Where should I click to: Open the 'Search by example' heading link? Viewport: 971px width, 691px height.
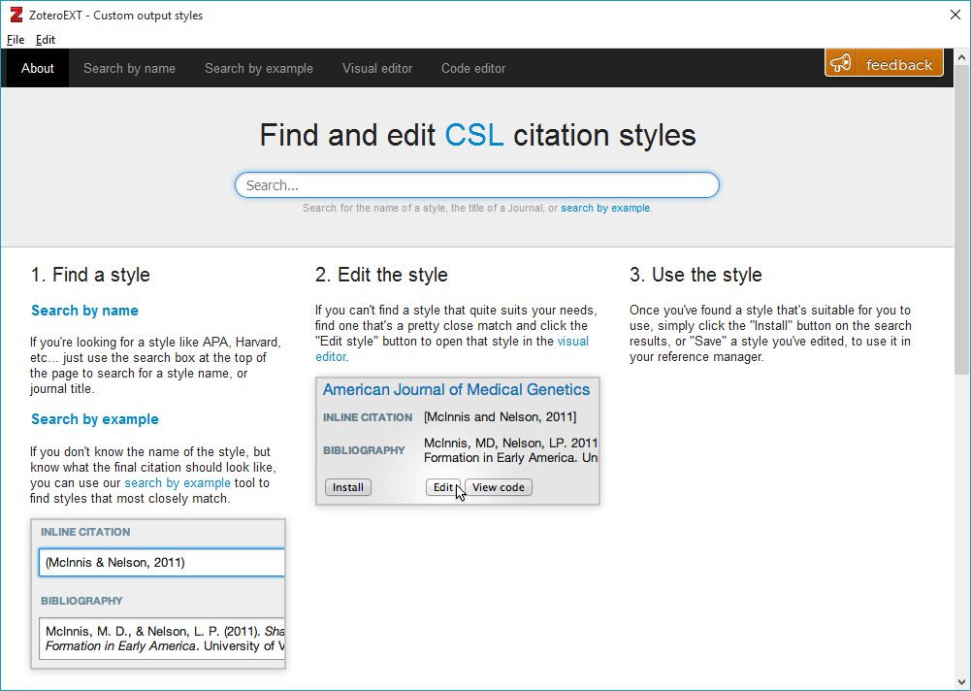coord(95,419)
